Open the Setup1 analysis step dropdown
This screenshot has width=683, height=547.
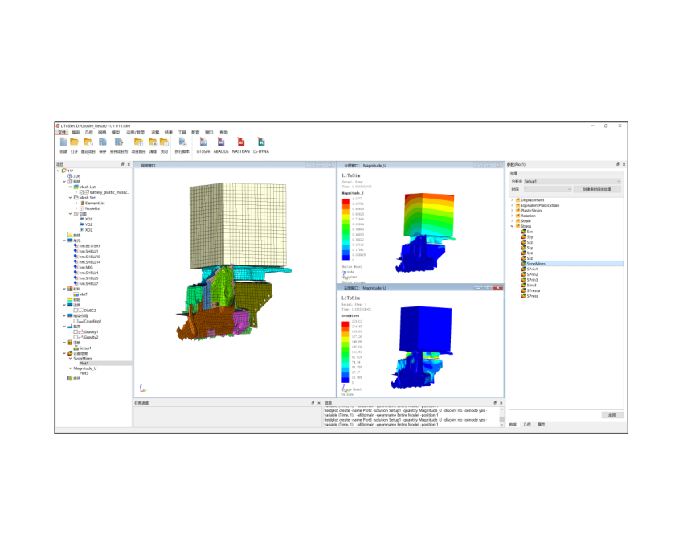572,181
